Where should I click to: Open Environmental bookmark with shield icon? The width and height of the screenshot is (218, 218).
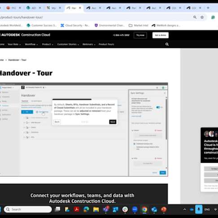[109, 26]
